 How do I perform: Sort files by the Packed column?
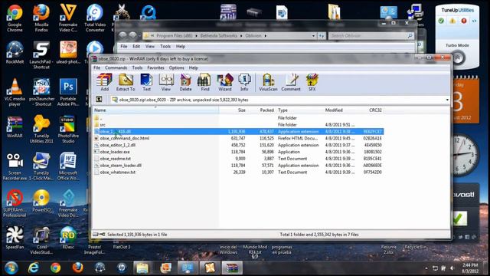pos(261,110)
